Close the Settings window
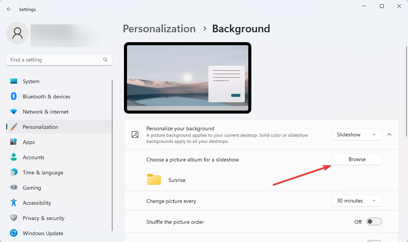Viewport: 408px width, 242px height. pos(399,6)
